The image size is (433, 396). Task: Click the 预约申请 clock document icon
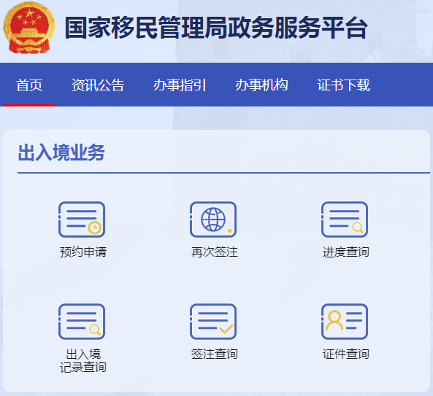pyautogui.click(x=82, y=220)
